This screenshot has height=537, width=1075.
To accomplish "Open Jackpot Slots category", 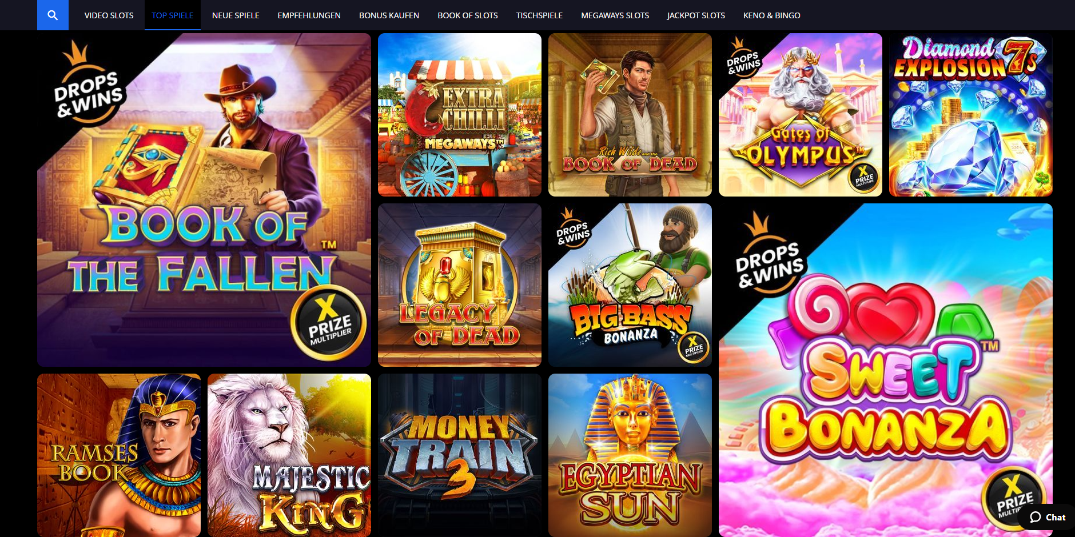I will coord(696,15).
